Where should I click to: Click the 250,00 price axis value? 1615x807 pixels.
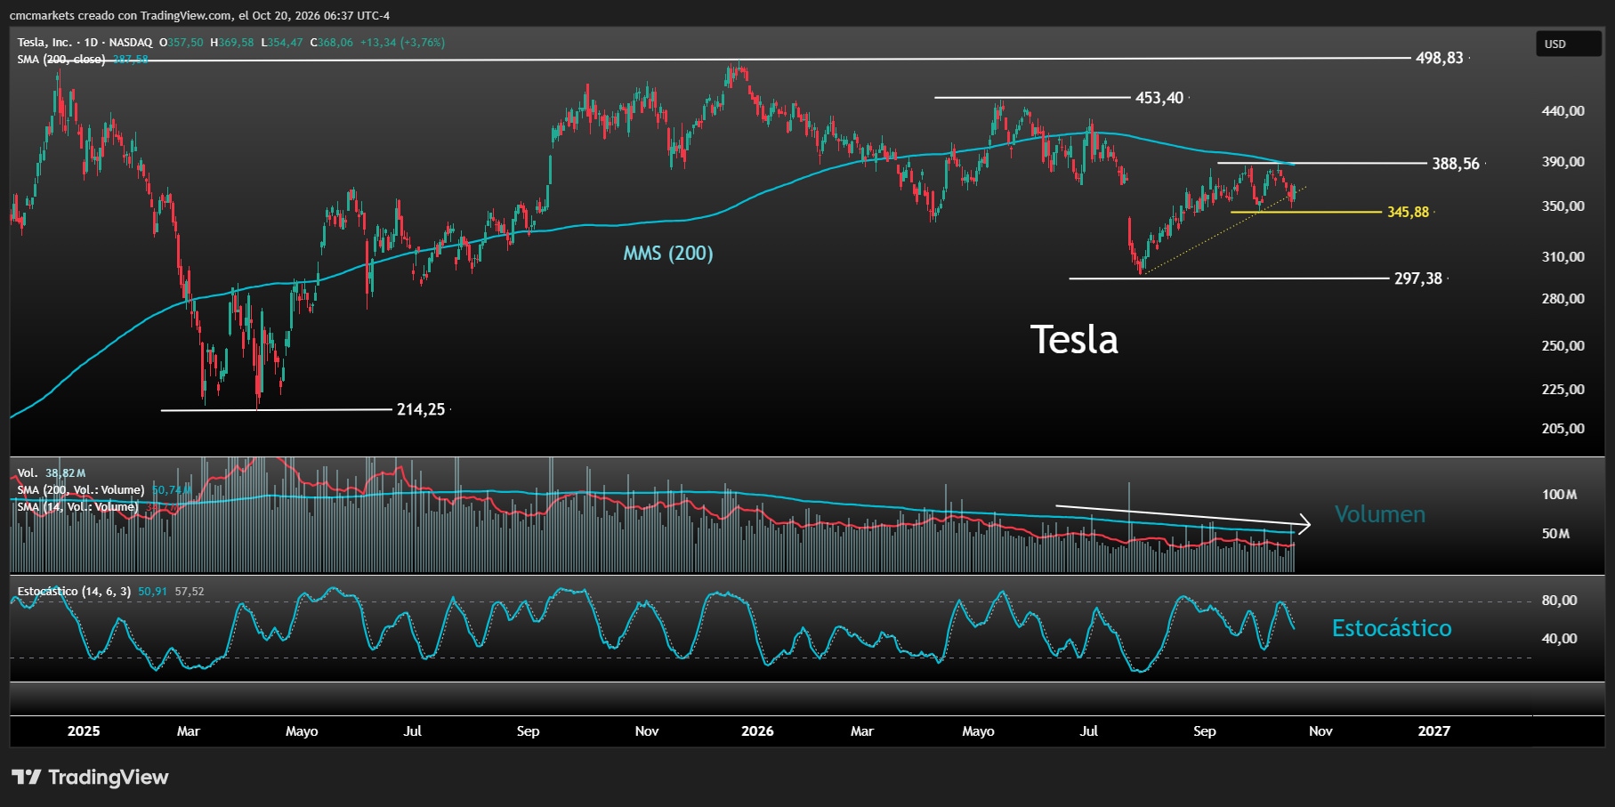[x=1563, y=346]
